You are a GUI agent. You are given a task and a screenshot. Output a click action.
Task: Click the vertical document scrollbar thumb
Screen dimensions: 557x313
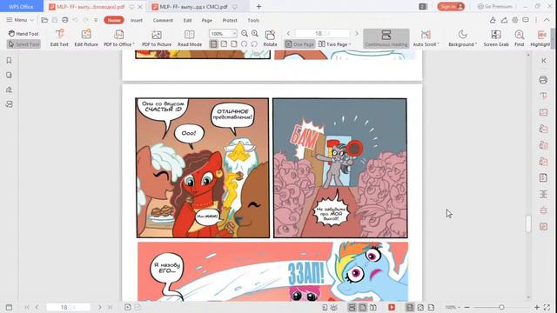click(x=528, y=223)
